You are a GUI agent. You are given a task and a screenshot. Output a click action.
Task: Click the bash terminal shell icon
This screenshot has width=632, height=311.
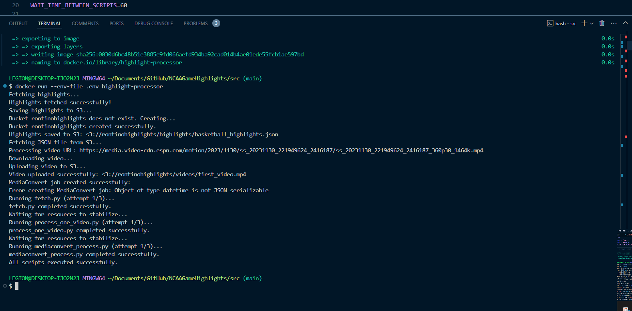click(x=550, y=23)
